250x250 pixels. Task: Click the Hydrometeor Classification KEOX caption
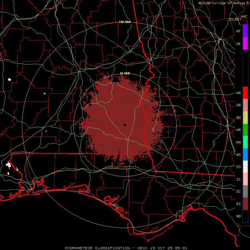(x=126, y=248)
